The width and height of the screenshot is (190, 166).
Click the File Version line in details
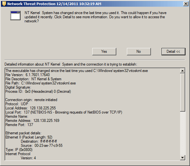pyautogui.click(x=28, y=75)
